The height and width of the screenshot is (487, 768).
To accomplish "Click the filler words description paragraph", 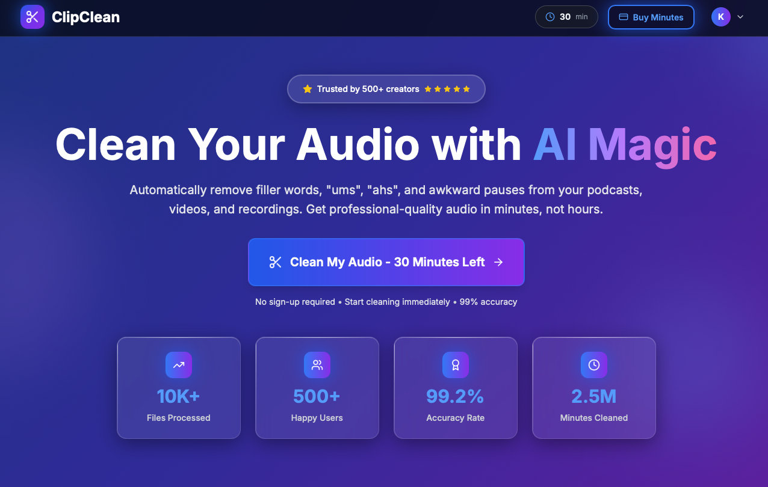I will (x=386, y=200).
